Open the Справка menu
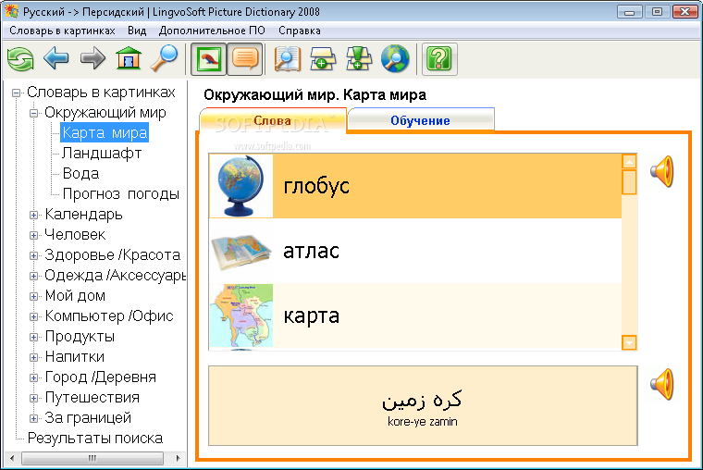The image size is (703, 470). click(300, 31)
